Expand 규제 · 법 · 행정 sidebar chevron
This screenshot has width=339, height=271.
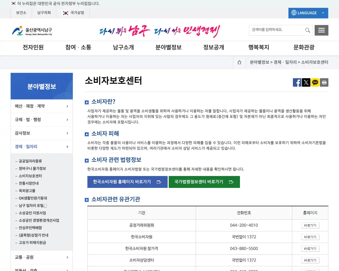[x=67, y=120]
